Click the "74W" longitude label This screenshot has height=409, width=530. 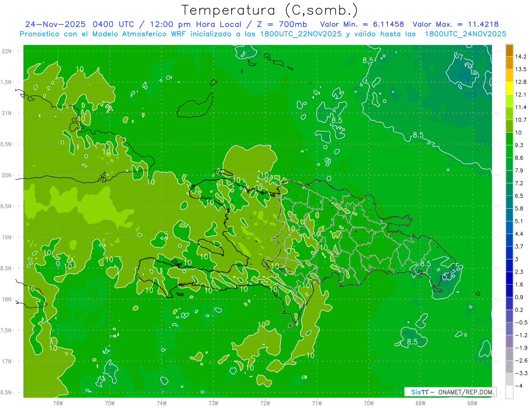pyautogui.click(x=162, y=403)
